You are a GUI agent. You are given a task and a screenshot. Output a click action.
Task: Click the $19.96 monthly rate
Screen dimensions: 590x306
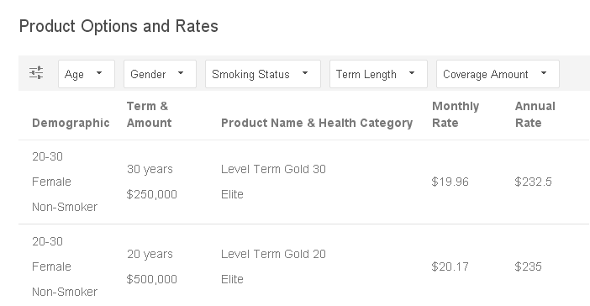tap(450, 182)
